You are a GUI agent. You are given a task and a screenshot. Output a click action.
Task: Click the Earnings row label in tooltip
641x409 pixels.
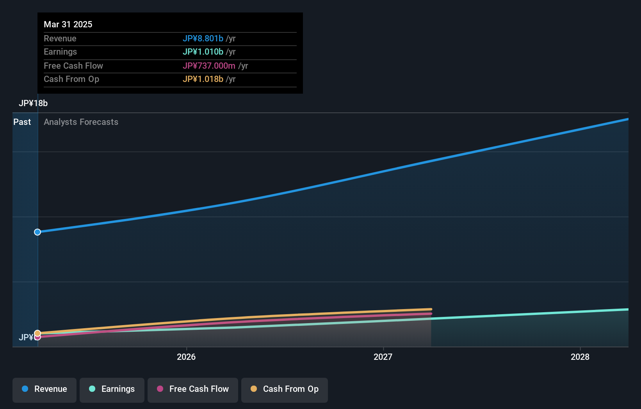pos(60,52)
